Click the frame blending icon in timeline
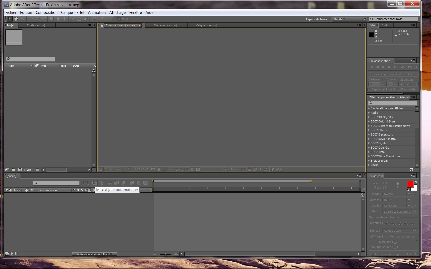Image resolution: width=431 pixels, height=269 pixels. [x=117, y=183]
